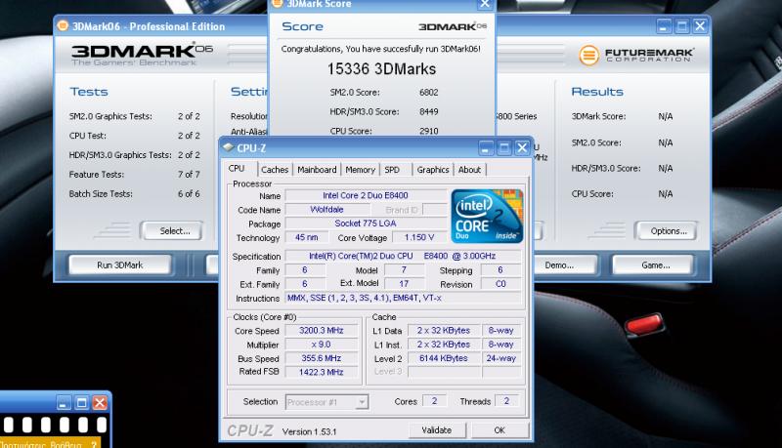Click the Rated FSB value 1422.3 MHz
Image resolution: width=782 pixels, height=448 pixels.
[x=322, y=372]
